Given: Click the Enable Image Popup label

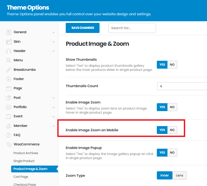Looking at the screenshot, I should click(x=84, y=148).
